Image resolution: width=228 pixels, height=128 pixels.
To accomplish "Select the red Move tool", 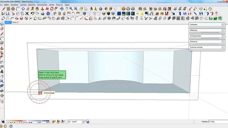I will tap(47, 9).
